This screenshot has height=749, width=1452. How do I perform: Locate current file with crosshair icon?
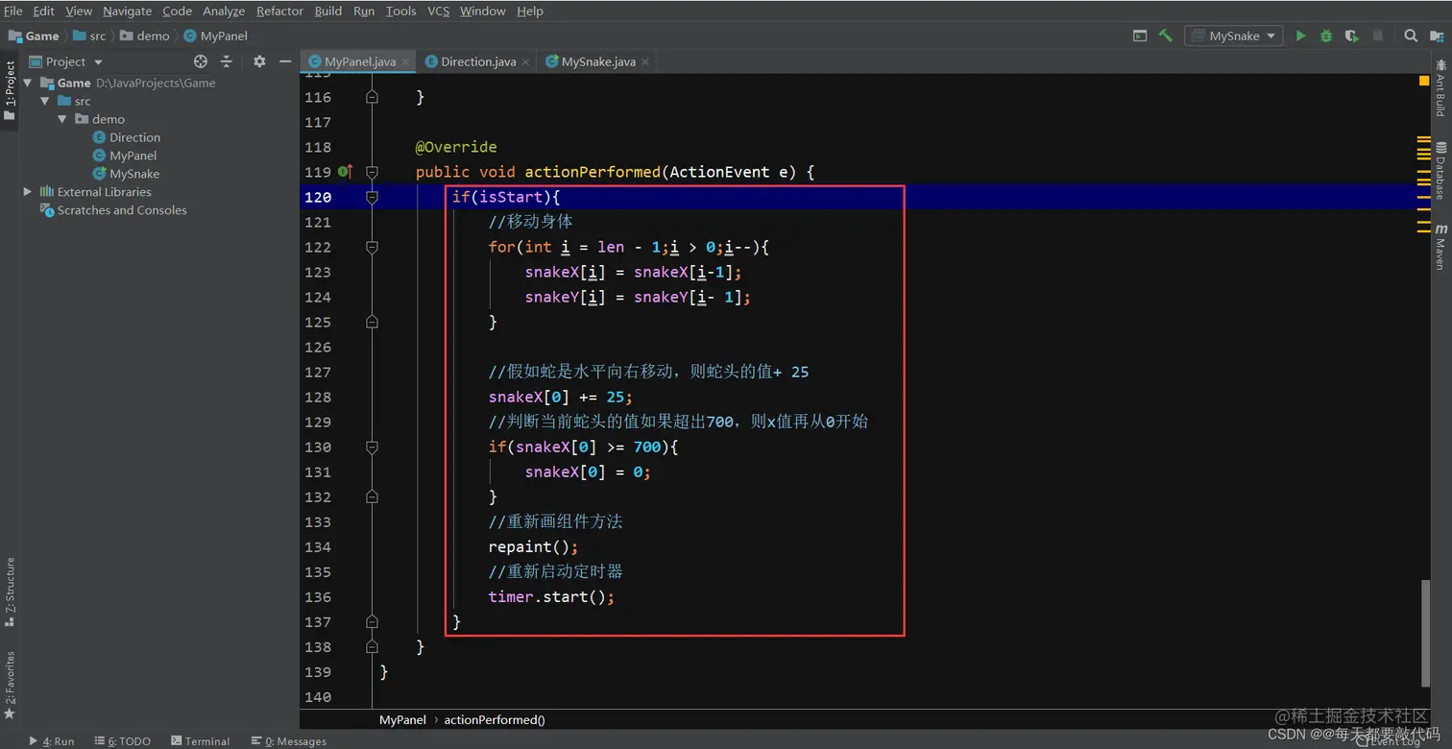click(200, 61)
